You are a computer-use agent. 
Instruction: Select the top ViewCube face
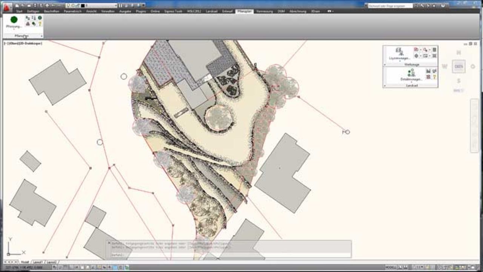tap(458, 66)
